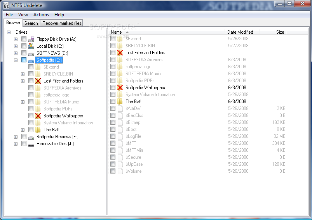This screenshot has height=220, width=312.
Task: Open the Actions menu
Action: coord(41,15)
